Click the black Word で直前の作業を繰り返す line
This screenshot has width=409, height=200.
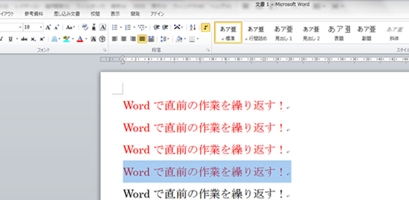(203, 193)
